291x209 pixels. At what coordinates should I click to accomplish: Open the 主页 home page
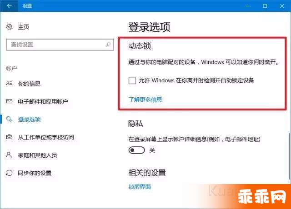[24, 27]
